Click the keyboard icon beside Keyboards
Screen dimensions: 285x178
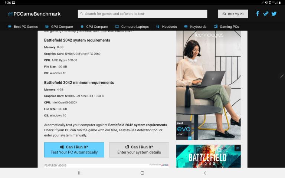coord(186,27)
